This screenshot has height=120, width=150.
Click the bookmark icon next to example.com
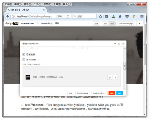pos(37,23)
